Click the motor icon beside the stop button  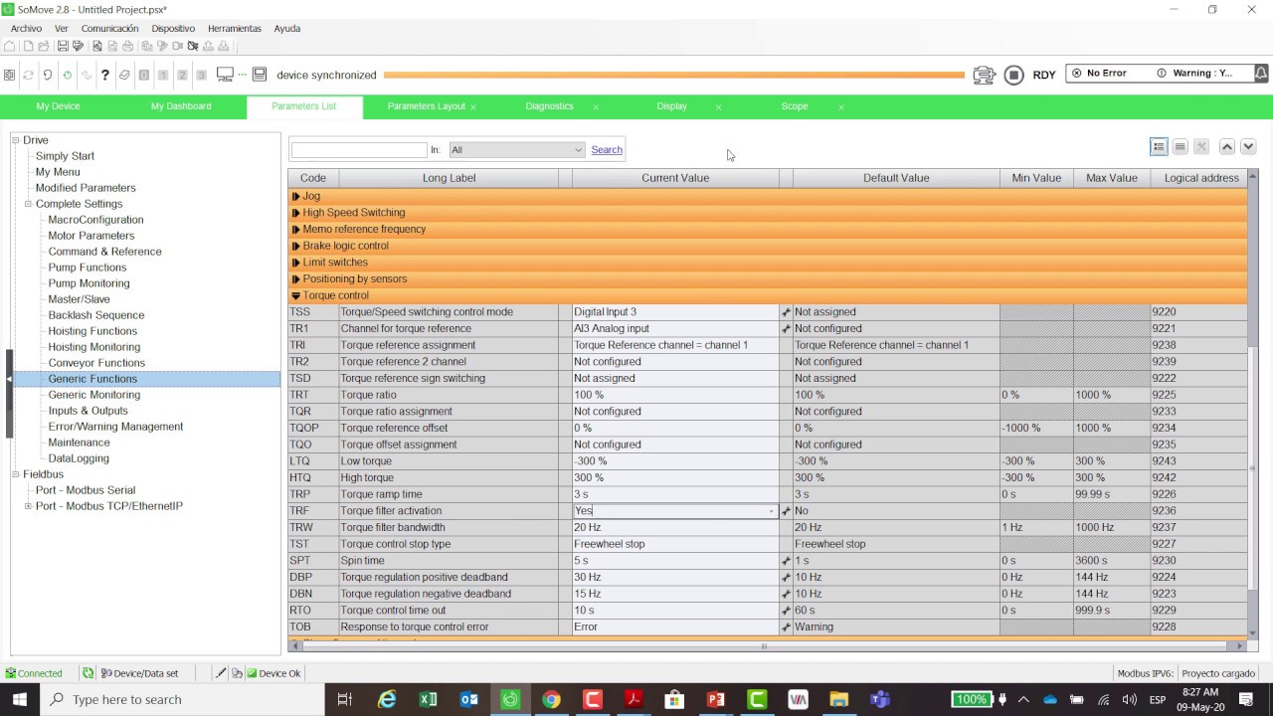[984, 75]
